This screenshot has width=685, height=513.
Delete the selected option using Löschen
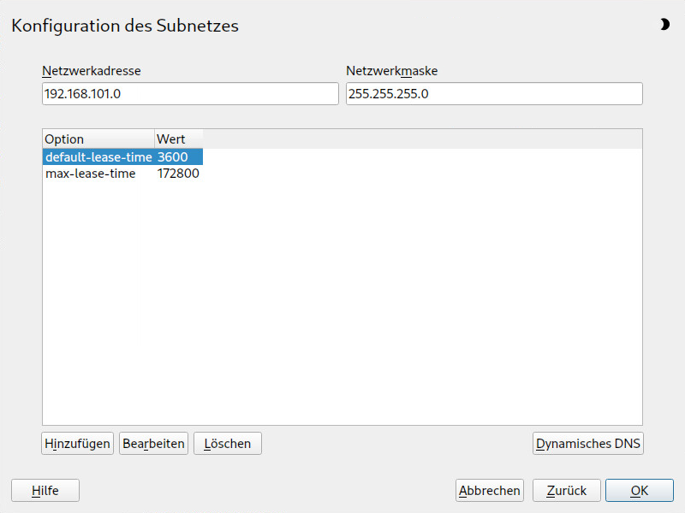228,444
